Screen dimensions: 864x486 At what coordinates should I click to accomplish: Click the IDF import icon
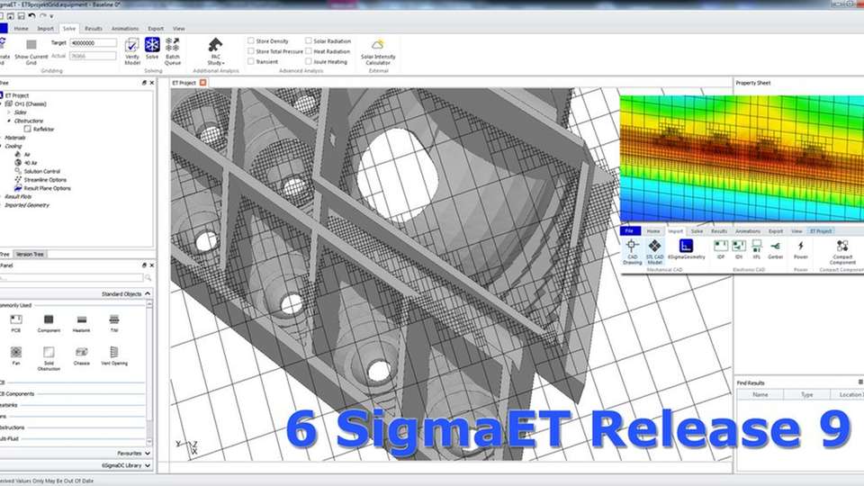[x=721, y=246]
